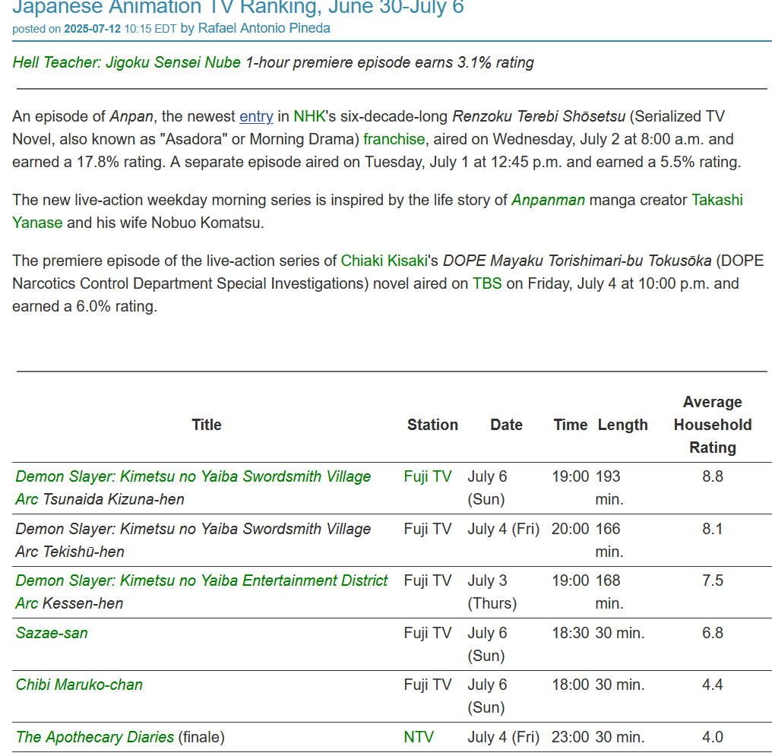Select the 'Title' column header

(x=206, y=425)
